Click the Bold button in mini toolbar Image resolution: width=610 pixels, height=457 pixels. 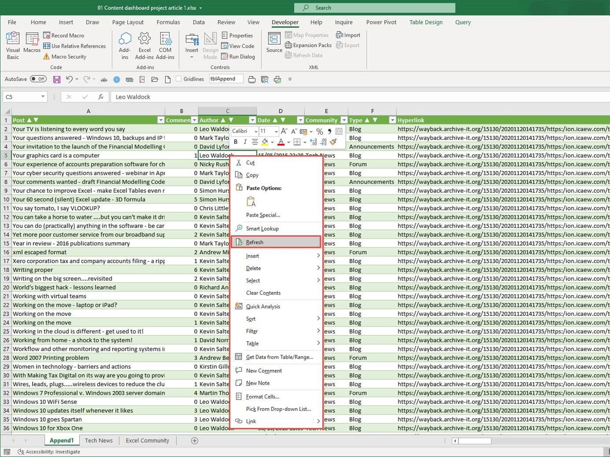pos(236,142)
